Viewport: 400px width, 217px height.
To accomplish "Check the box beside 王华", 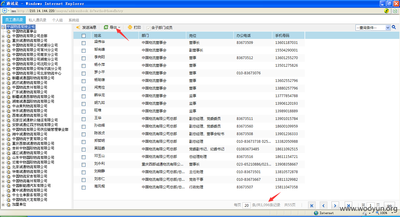I will tap(84, 119).
